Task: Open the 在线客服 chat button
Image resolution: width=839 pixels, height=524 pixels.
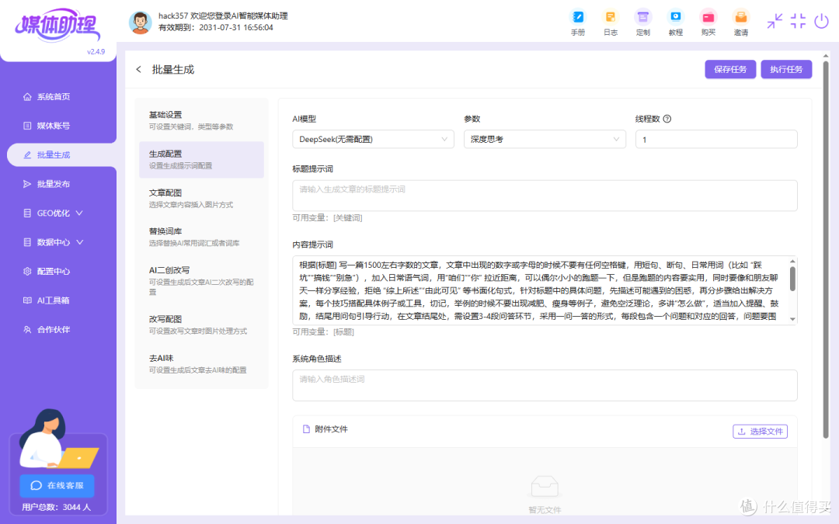Action: [x=57, y=485]
